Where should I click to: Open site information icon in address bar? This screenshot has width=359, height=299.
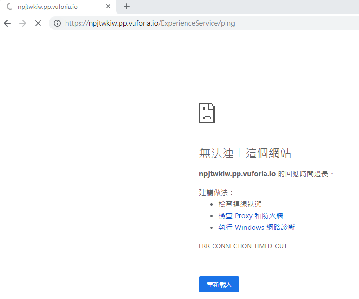pos(57,23)
